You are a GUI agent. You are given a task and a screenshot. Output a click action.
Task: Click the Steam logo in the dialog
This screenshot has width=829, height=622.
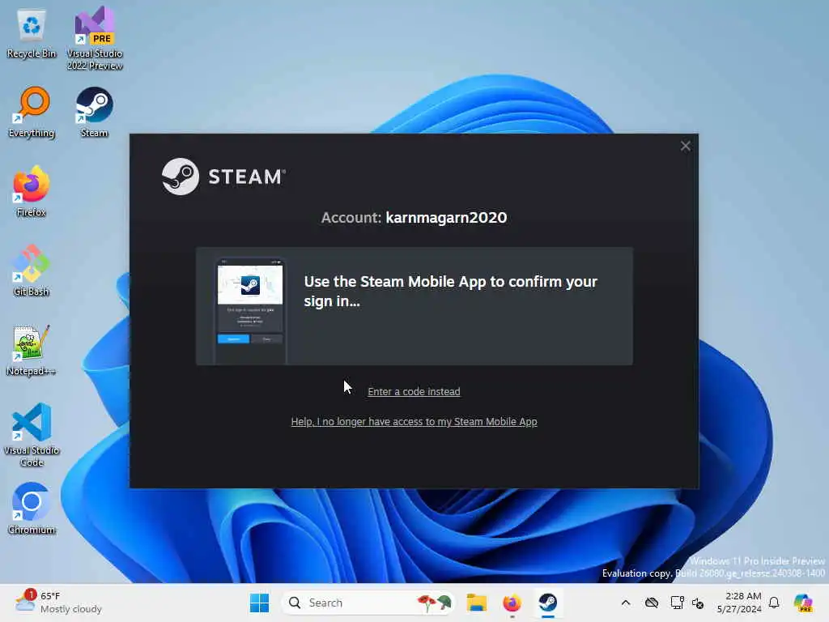pyautogui.click(x=223, y=176)
